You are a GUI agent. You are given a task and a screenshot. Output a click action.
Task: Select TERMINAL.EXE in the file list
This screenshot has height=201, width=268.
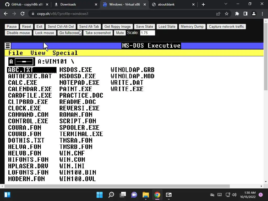[81, 134]
